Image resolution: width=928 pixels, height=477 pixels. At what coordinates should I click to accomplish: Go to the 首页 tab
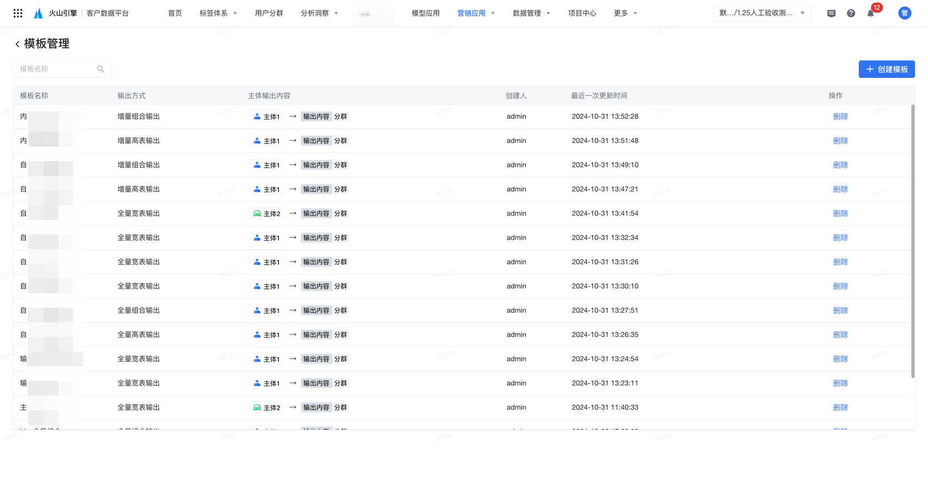pyautogui.click(x=175, y=13)
